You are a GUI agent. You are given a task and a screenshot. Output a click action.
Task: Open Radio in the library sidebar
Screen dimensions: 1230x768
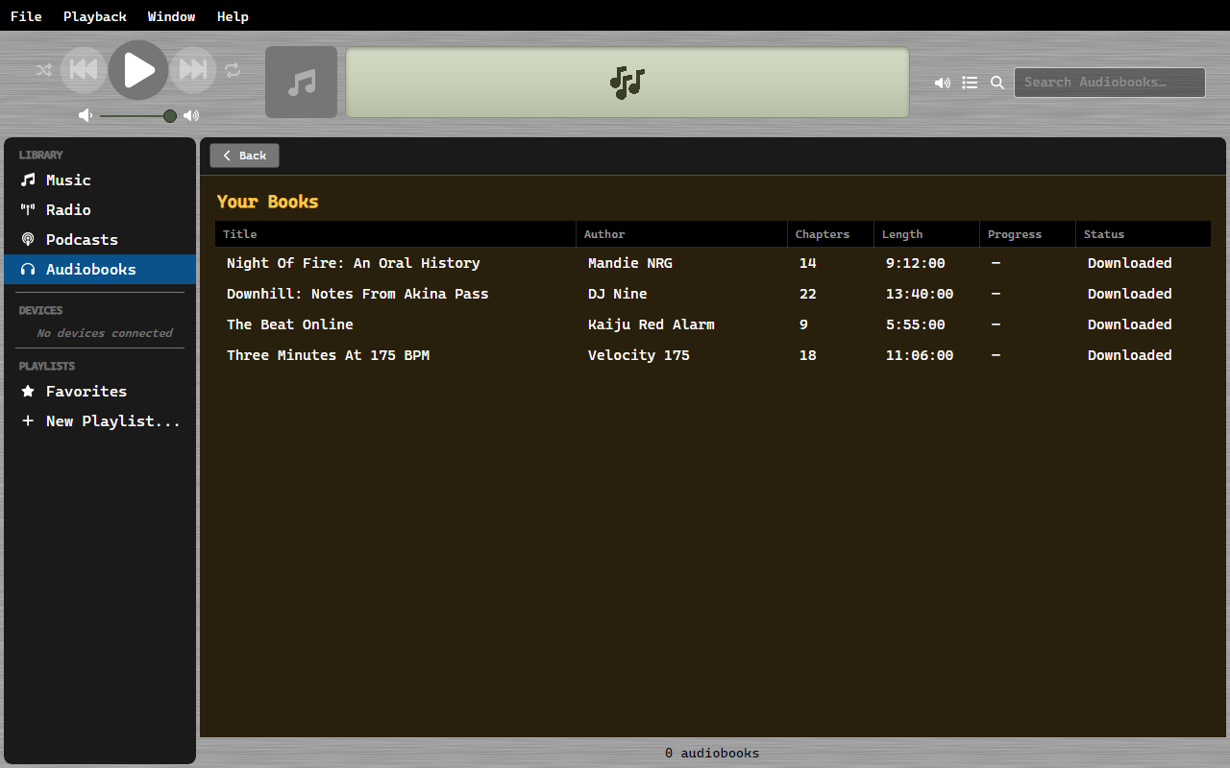click(100, 210)
